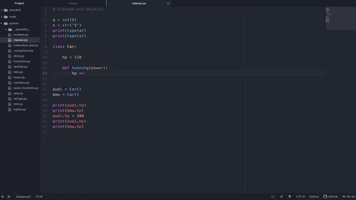Expand the code folder arrow
The height and width of the screenshot is (200, 356).
pyautogui.click(x=2, y=17)
